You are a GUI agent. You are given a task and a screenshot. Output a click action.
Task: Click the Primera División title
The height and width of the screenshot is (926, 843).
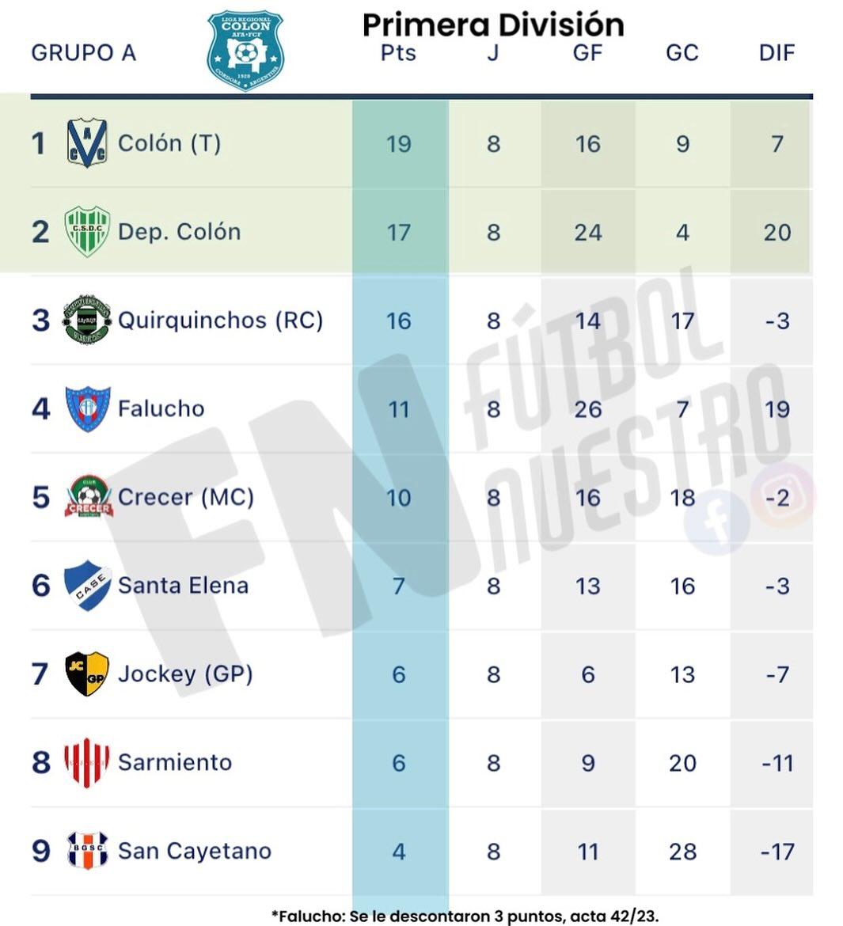tap(493, 25)
